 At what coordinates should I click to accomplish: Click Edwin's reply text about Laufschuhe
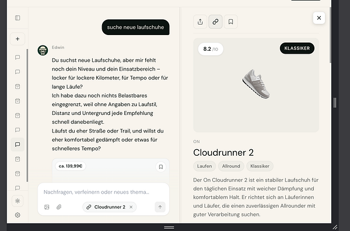(x=110, y=104)
